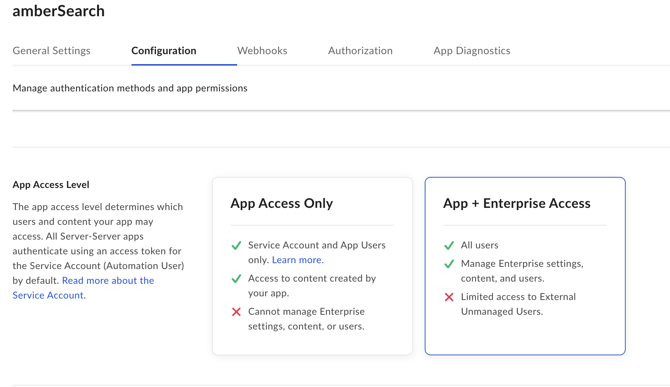Click the App Access Only heading
This screenshot has width=670, height=387.
(282, 203)
